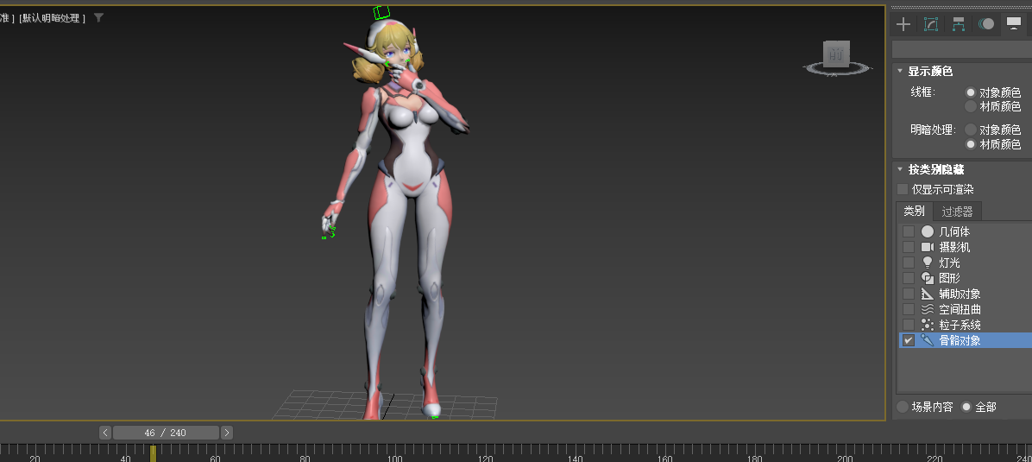Click the object name field in command panel
This screenshot has height=462, width=1032.
(x=961, y=49)
